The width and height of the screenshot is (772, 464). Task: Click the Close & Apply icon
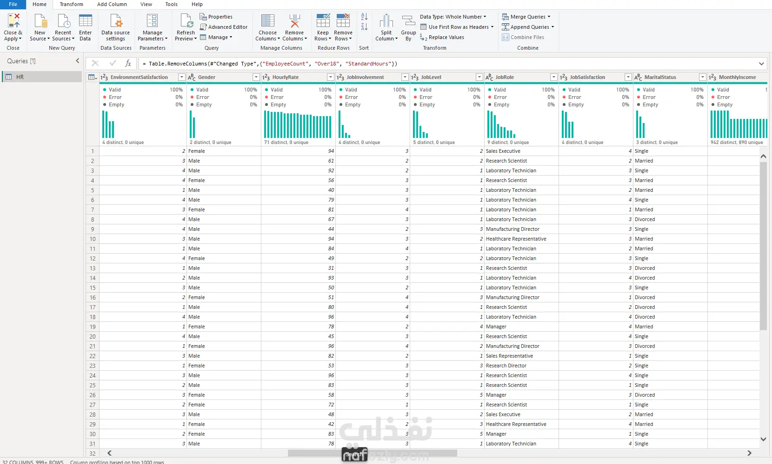[x=13, y=21]
